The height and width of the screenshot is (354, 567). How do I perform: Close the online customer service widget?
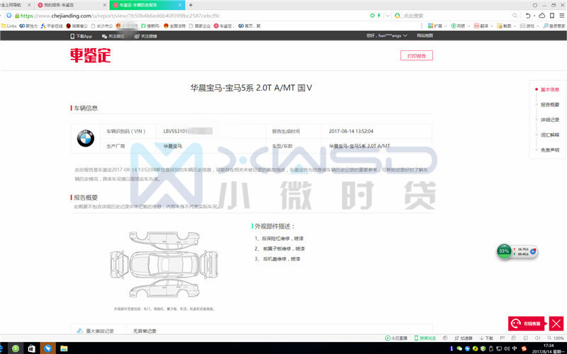pyautogui.click(x=556, y=324)
